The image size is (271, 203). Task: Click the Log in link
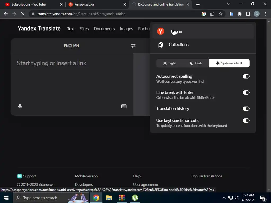(x=203, y=31)
